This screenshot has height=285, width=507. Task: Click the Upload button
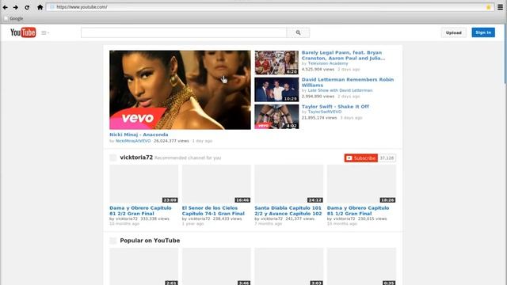pos(454,32)
